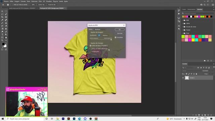Toggle lock transparent pixels in Layers panel

pos(186,74)
